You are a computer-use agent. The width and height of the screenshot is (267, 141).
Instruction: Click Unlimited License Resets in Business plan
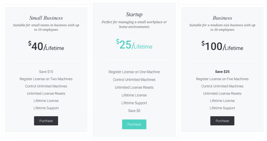point(222,93)
